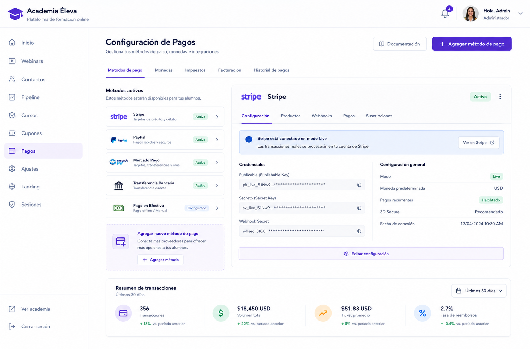Screen dimensions: 530x349
Task: Expand the Admin user menu chevron
Action: tap(520, 13)
